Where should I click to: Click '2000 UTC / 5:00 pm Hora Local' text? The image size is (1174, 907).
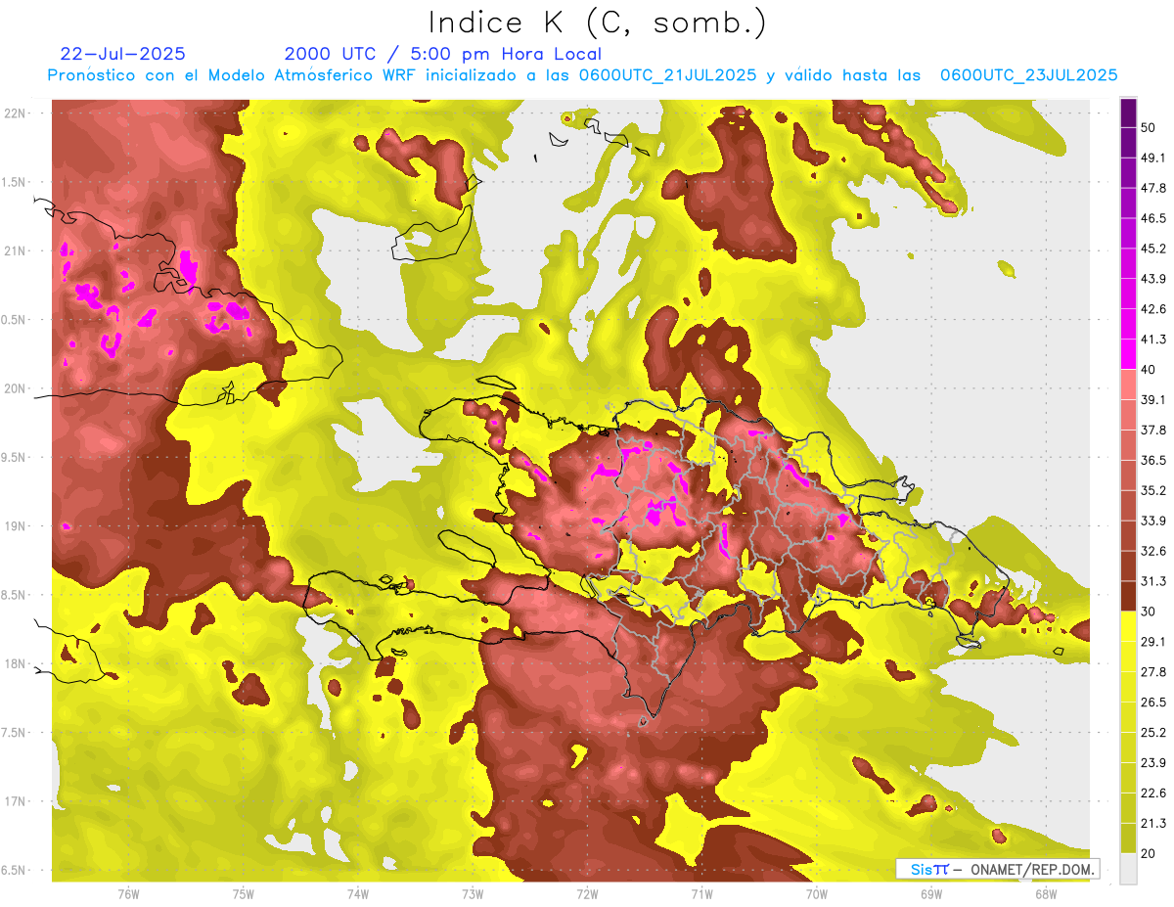(x=443, y=54)
